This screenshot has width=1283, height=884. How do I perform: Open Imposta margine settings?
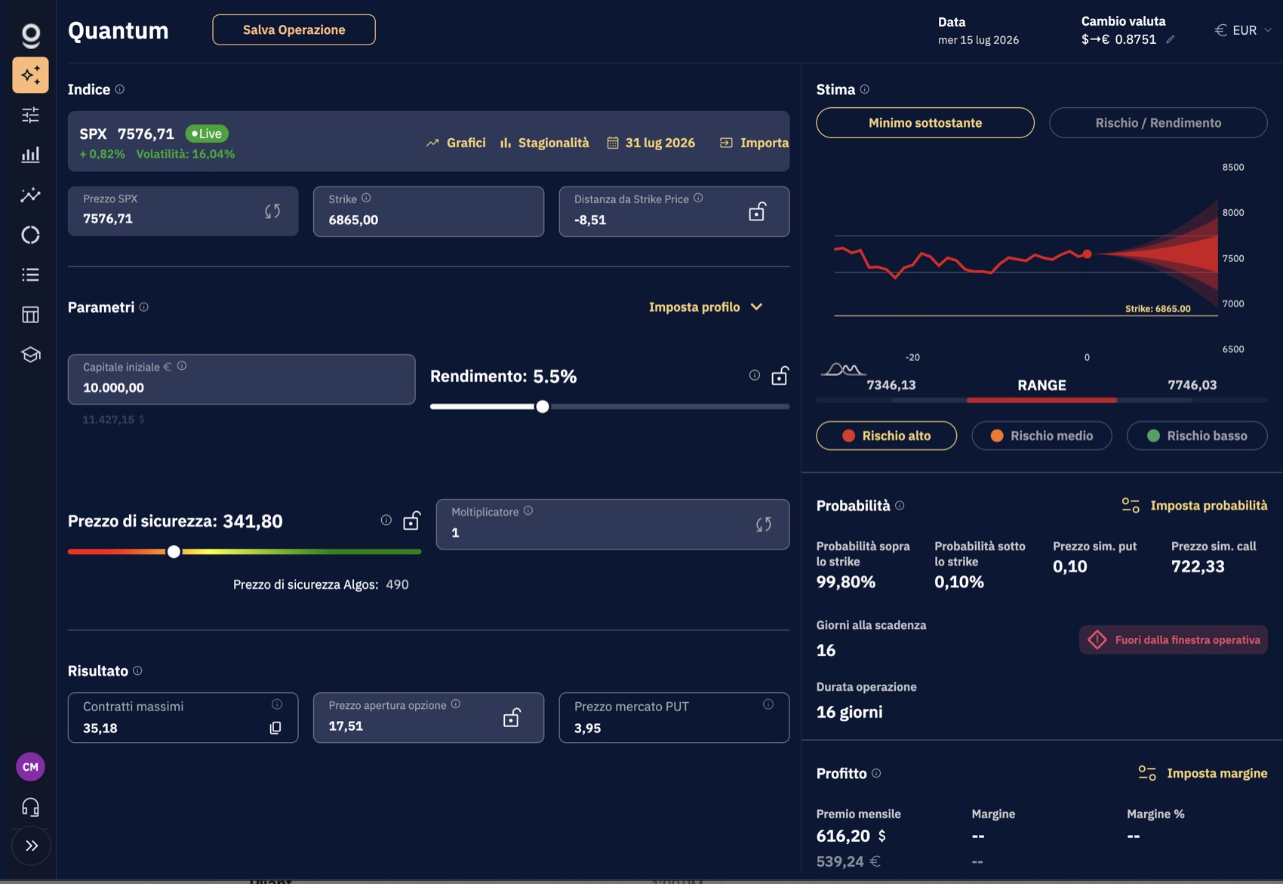point(1202,773)
